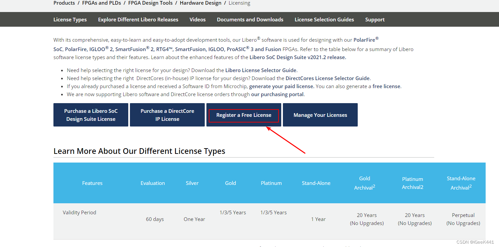Screen dimensions: 499x247
Task: Click the One Year cell
Action: [194, 219]
